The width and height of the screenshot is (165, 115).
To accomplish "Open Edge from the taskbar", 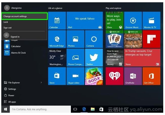I will point(84,109).
